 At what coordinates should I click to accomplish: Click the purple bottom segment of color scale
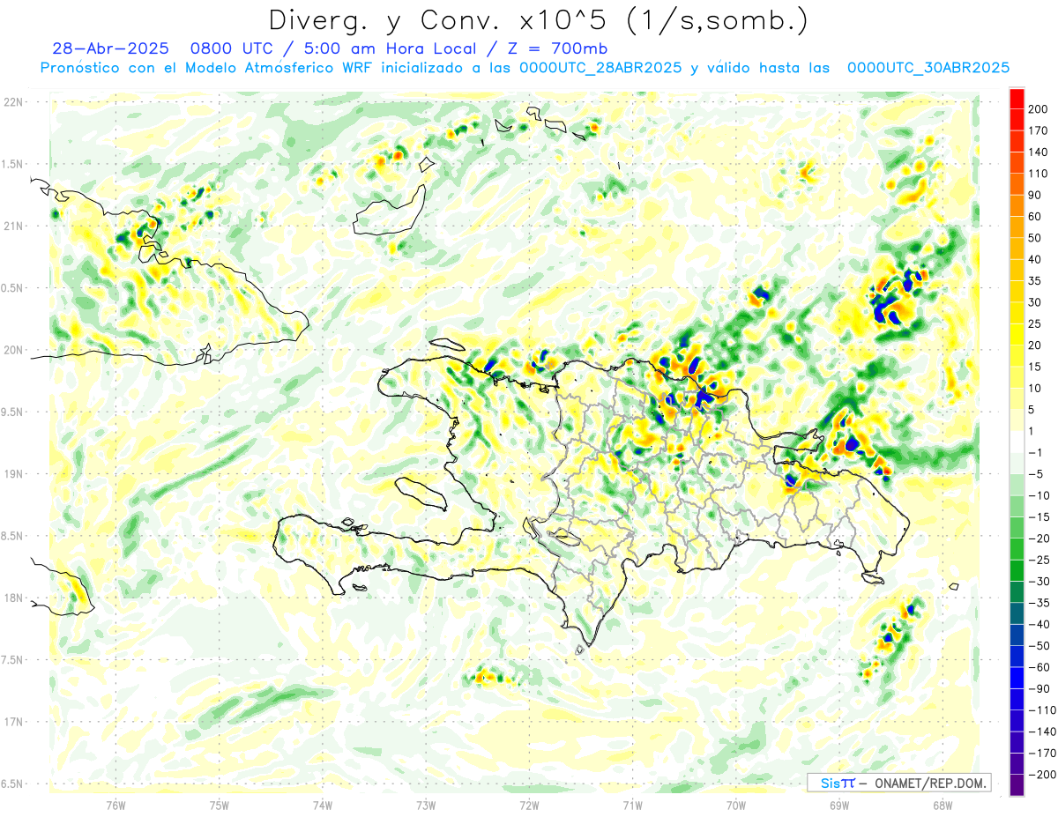coord(1017,785)
